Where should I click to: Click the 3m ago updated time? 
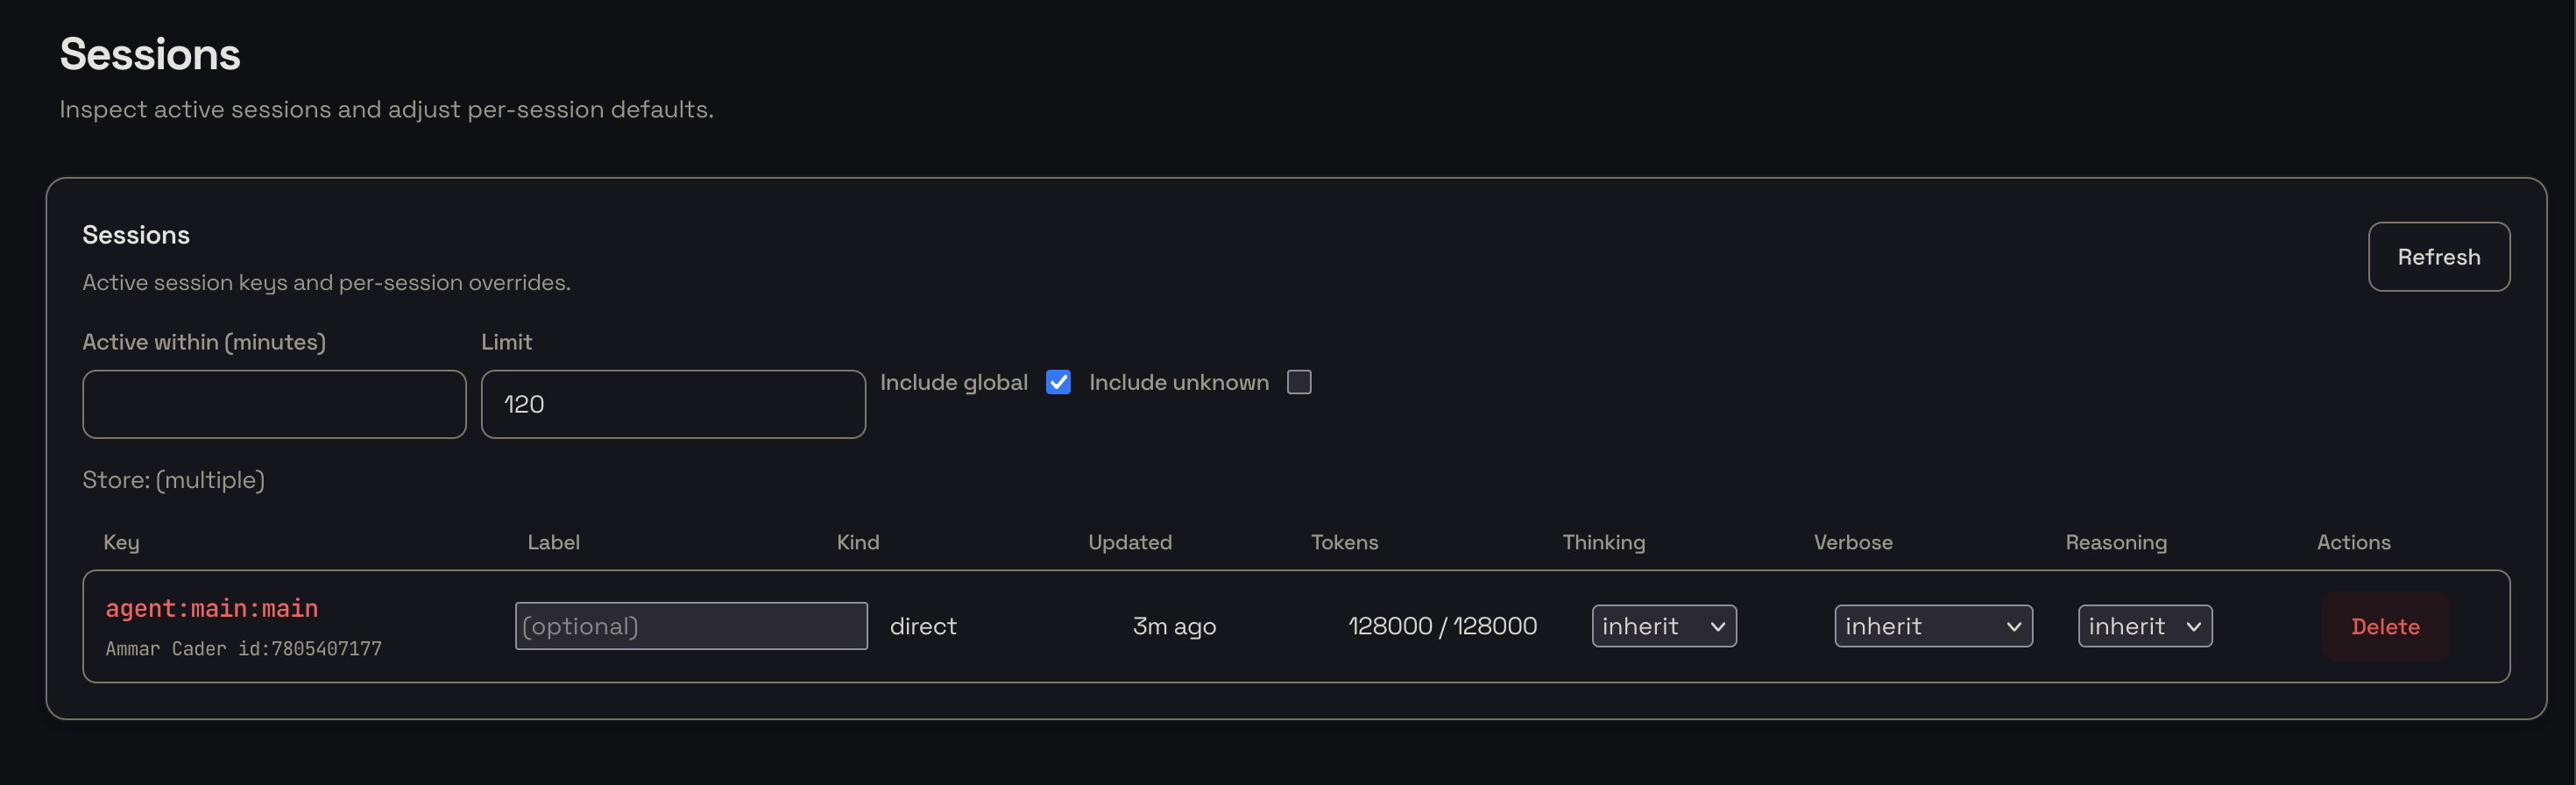coord(1174,626)
